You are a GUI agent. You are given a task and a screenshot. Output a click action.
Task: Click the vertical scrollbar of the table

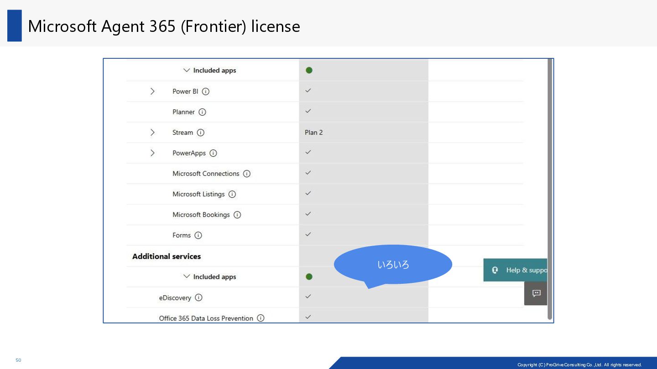point(550,189)
